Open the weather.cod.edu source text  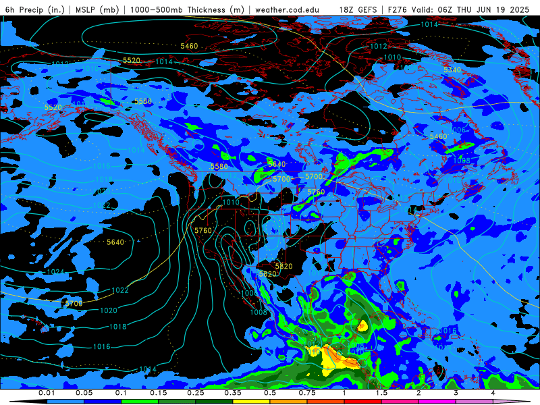287,9
